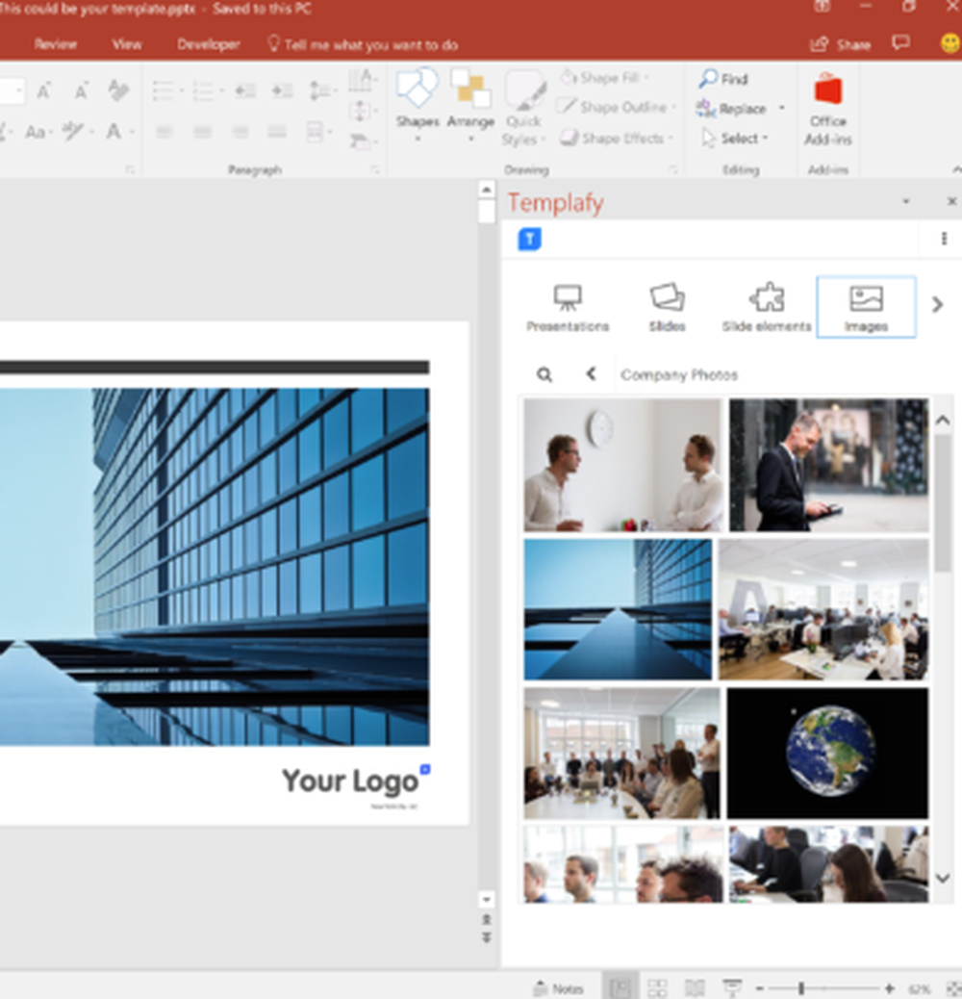Collapse the ribbon
Viewport: 962px width, 999px height.
point(955,169)
